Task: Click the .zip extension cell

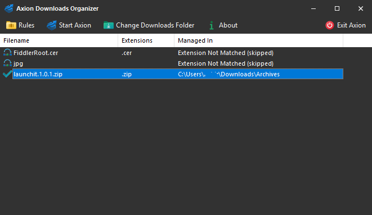Action: click(x=127, y=74)
